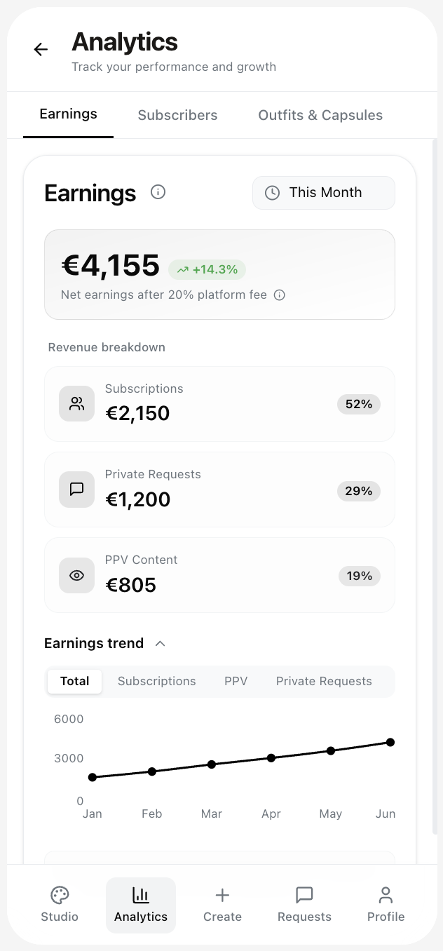Click the +14.3% growth badge

pyautogui.click(x=207, y=269)
